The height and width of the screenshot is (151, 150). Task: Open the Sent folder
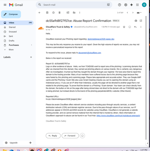coord(17,36)
